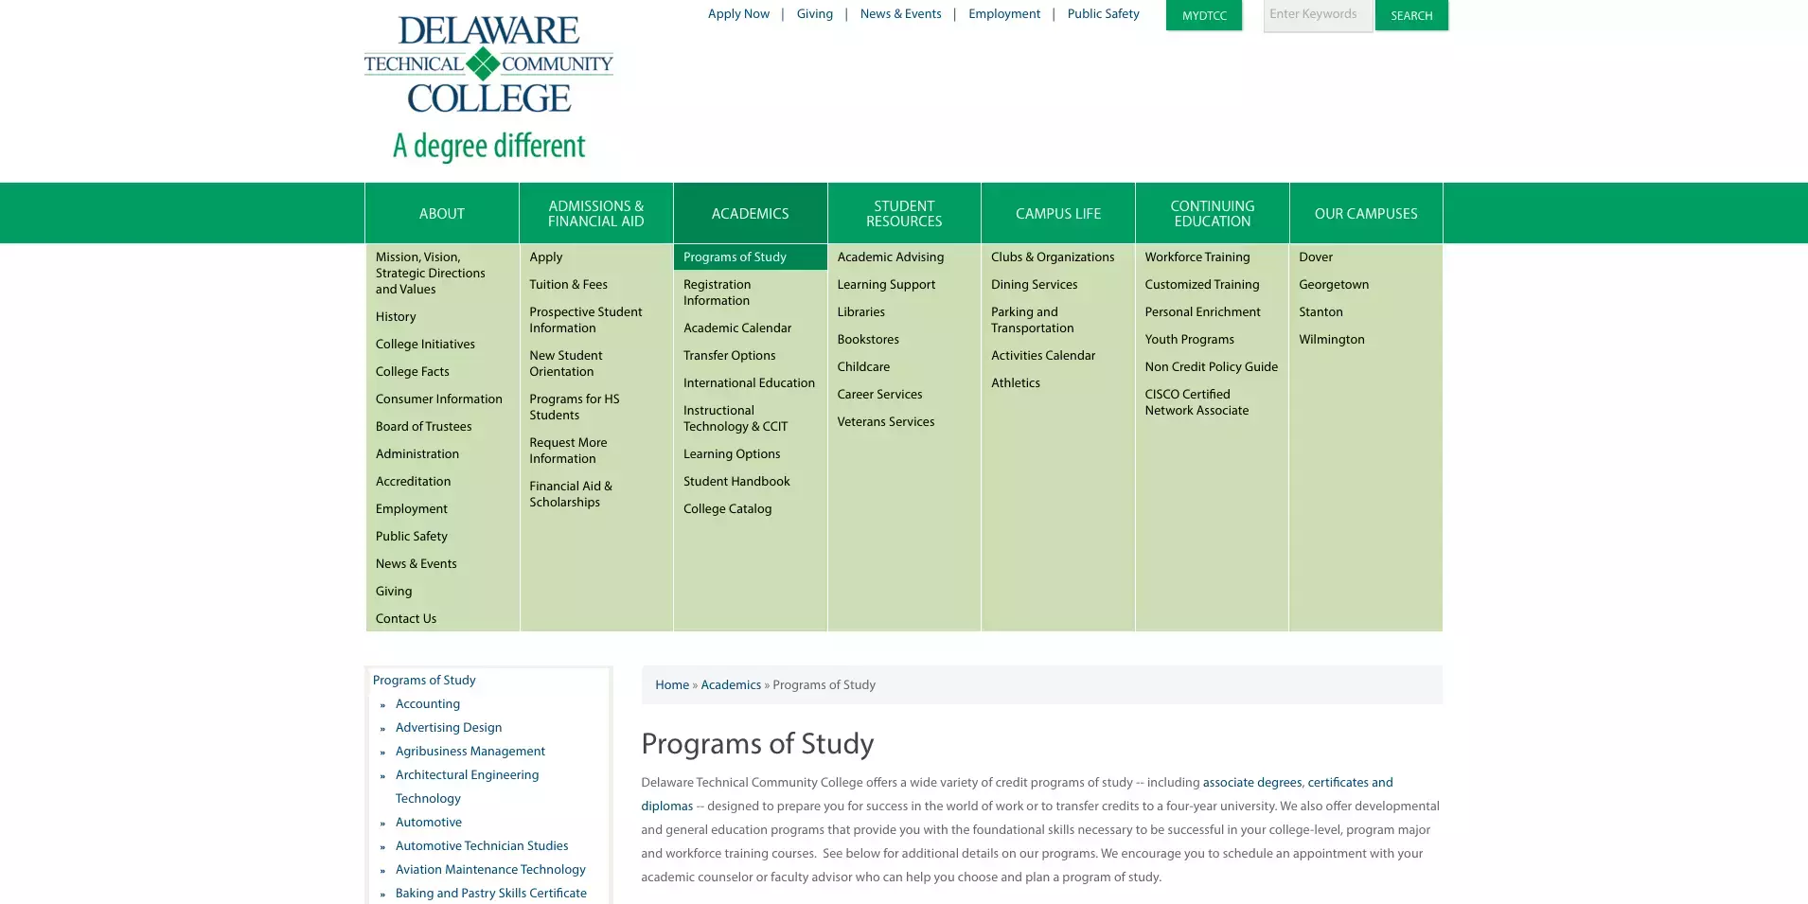This screenshot has height=904, width=1808.
Task: Open Accounting in sidebar list
Action: coord(428,703)
